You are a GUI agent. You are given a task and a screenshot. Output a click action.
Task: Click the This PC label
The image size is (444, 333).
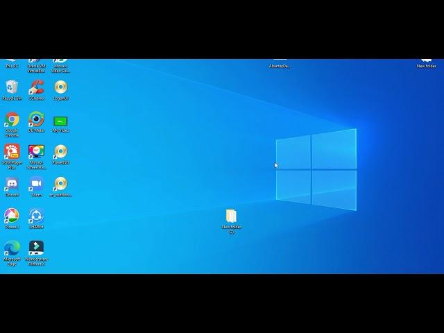tap(12, 66)
